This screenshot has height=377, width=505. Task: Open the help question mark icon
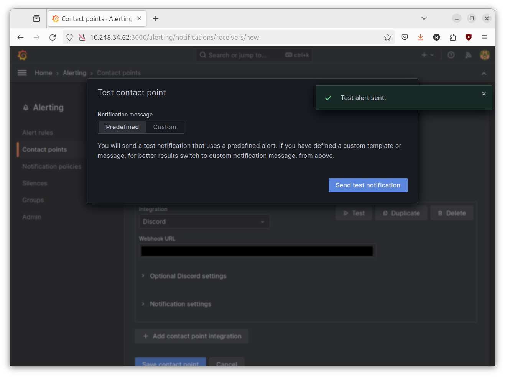tap(451, 55)
